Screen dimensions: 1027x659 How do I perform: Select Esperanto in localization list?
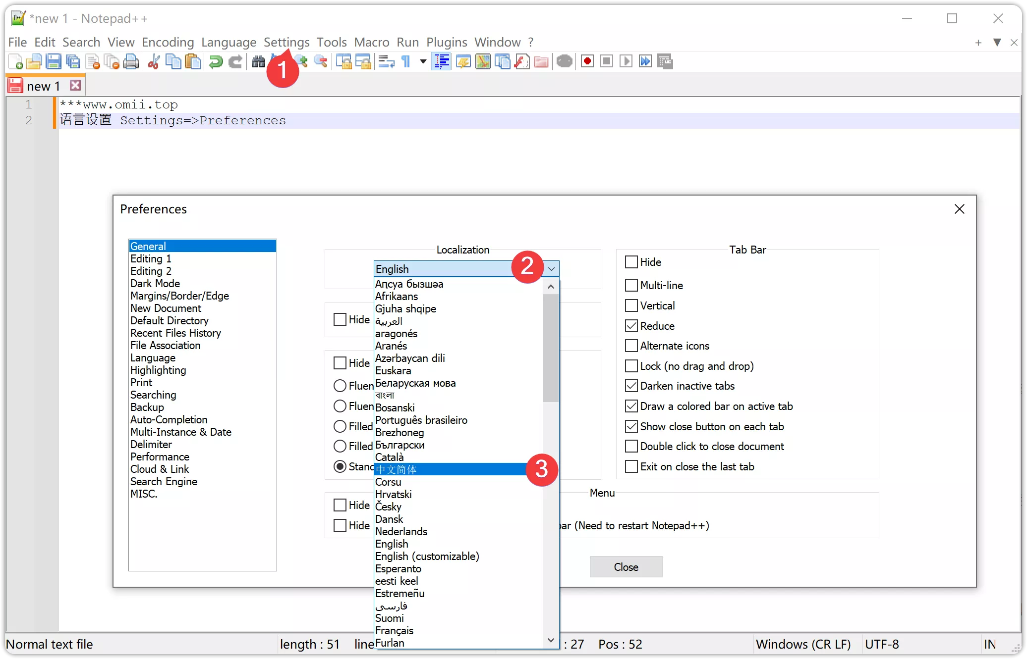(x=458, y=568)
